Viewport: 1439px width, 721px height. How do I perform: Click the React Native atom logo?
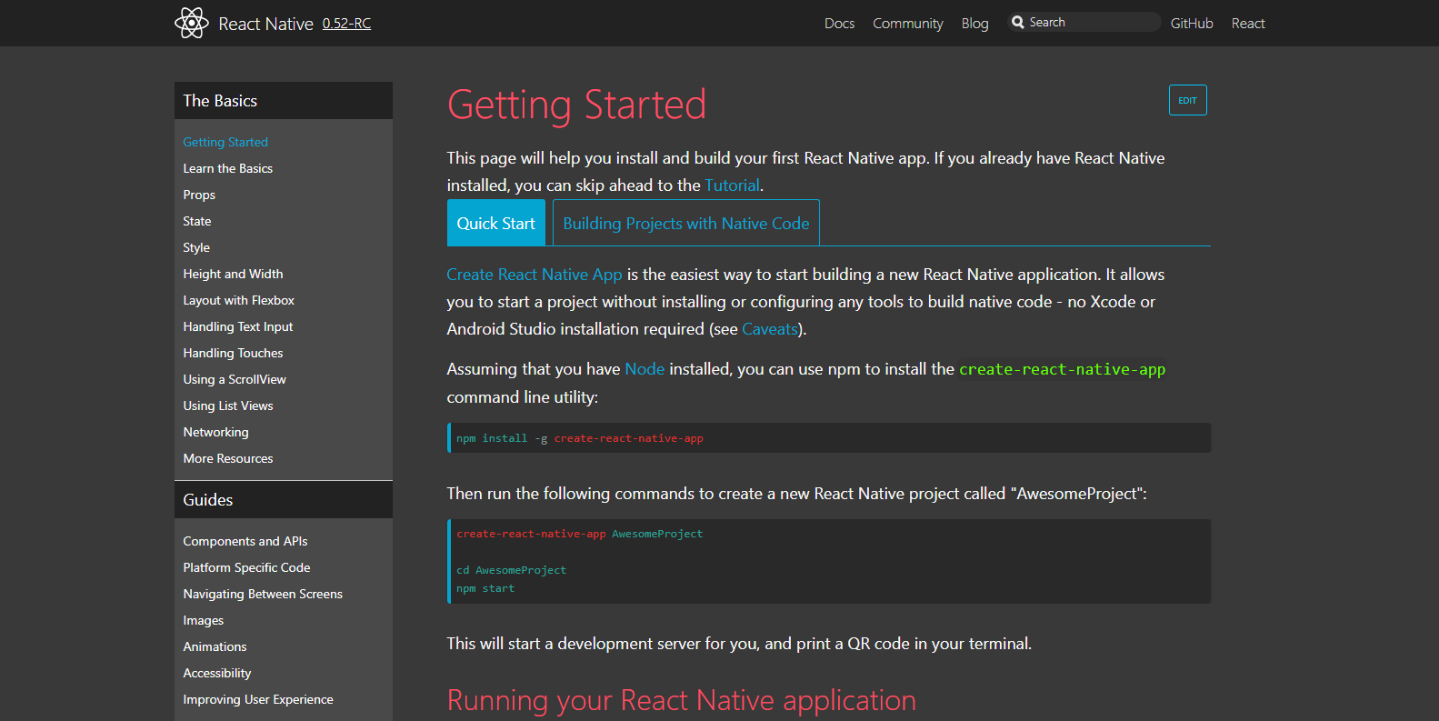point(192,23)
